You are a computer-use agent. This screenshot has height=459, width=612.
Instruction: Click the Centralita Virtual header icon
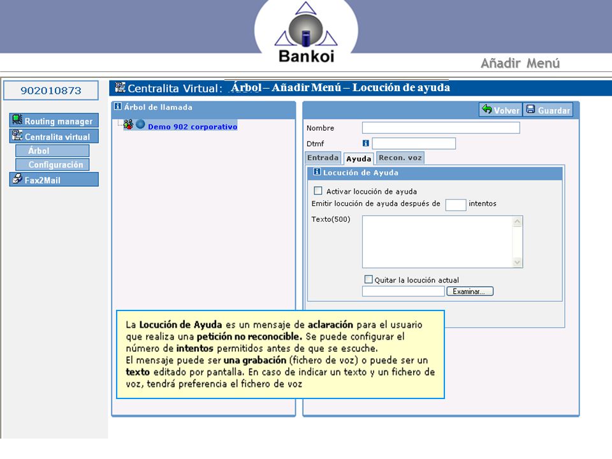[x=120, y=87]
